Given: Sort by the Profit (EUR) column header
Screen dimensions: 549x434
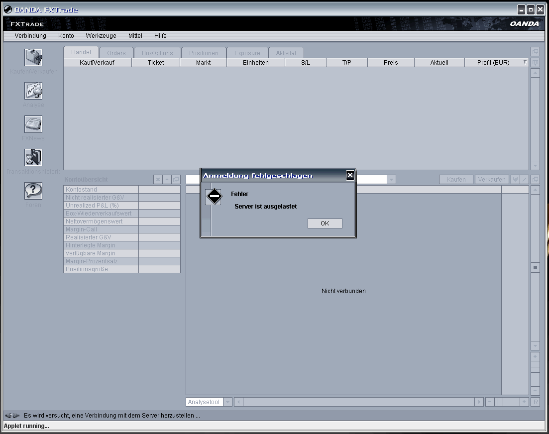Looking at the screenshot, I should [x=496, y=63].
